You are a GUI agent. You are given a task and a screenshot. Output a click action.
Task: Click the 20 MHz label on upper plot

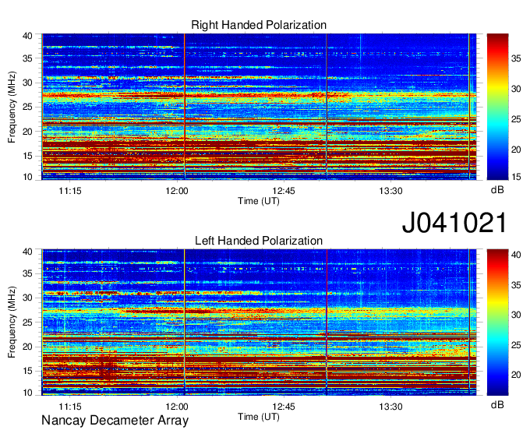pyautogui.click(x=28, y=132)
